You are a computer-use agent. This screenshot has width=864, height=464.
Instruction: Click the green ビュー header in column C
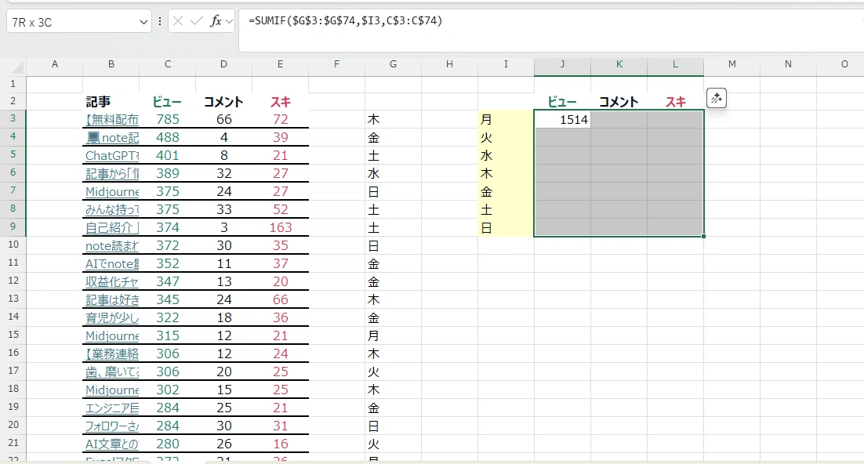167,102
